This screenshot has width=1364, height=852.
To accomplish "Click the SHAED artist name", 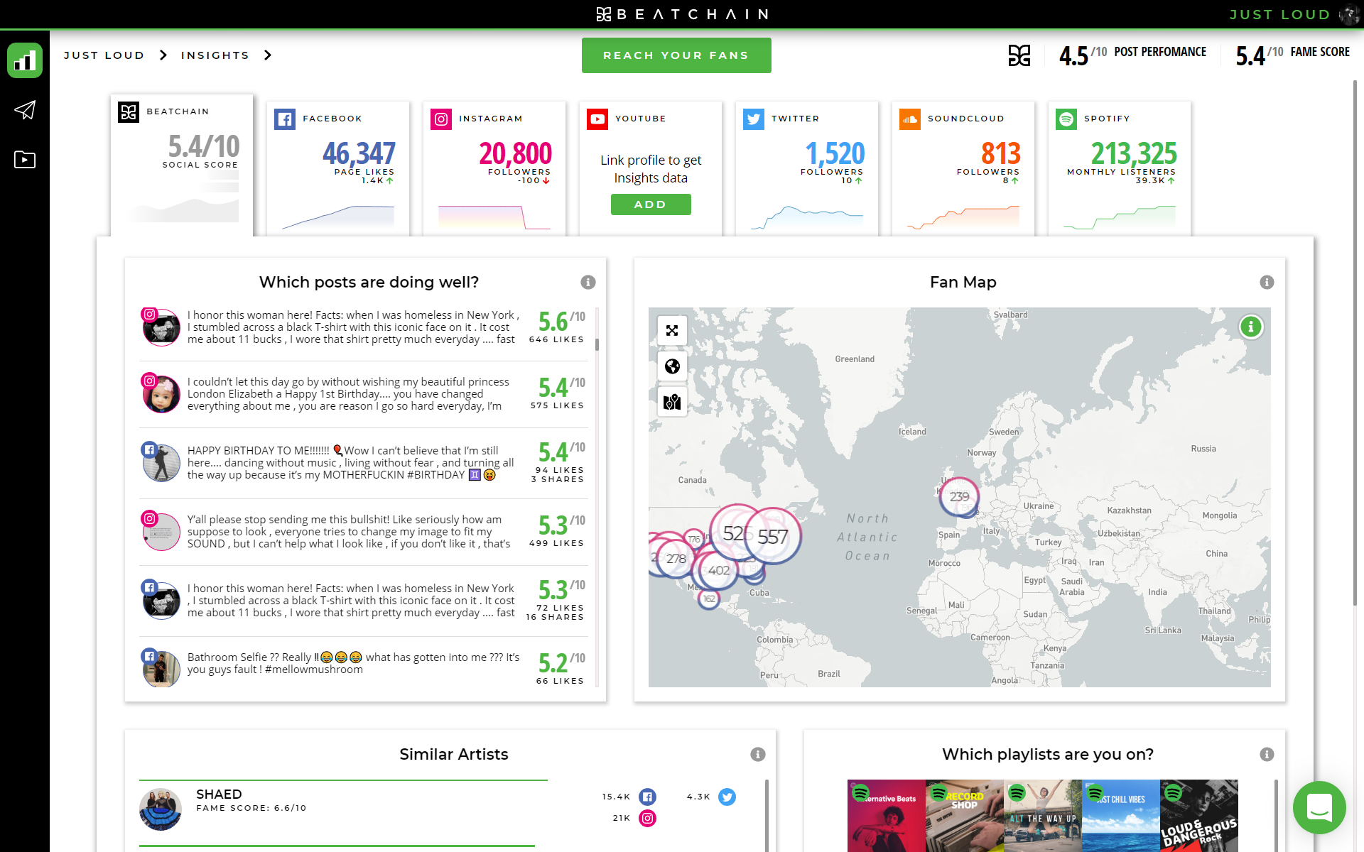I will coord(219,794).
